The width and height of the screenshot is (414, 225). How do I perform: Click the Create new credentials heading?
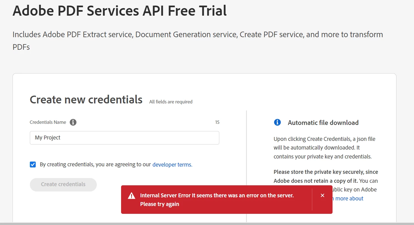[x=86, y=100]
